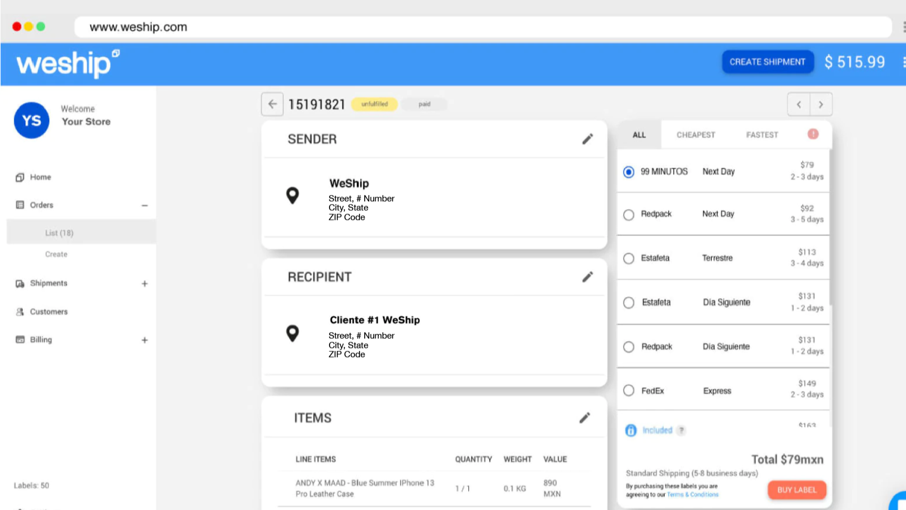The height and width of the screenshot is (510, 906).
Task: Open the Terms & Conditions link
Action: pyautogui.click(x=693, y=495)
